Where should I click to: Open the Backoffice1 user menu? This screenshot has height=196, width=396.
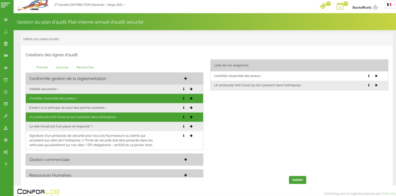pyautogui.click(x=365, y=7)
